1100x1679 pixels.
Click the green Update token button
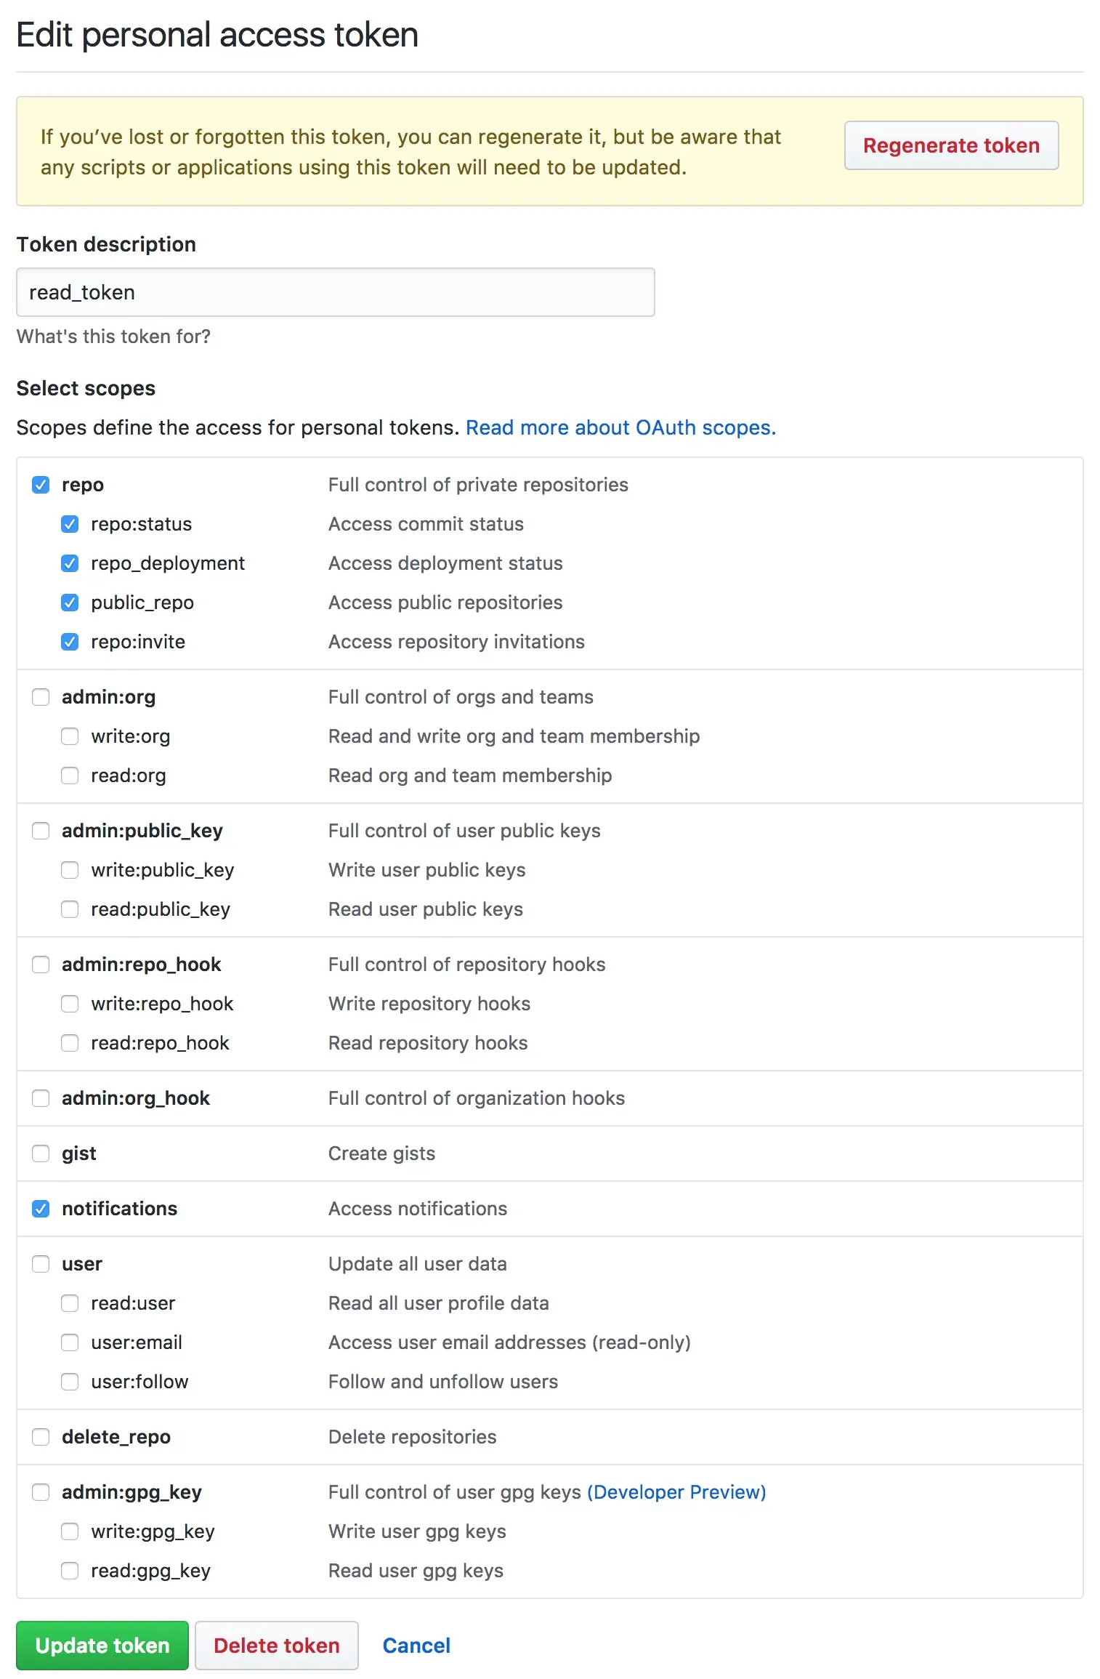pos(102,1646)
